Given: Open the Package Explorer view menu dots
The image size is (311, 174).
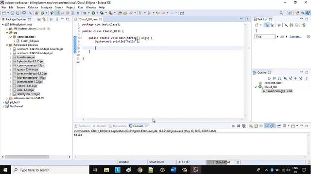Looking at the screenshot, I should [57, 19].
